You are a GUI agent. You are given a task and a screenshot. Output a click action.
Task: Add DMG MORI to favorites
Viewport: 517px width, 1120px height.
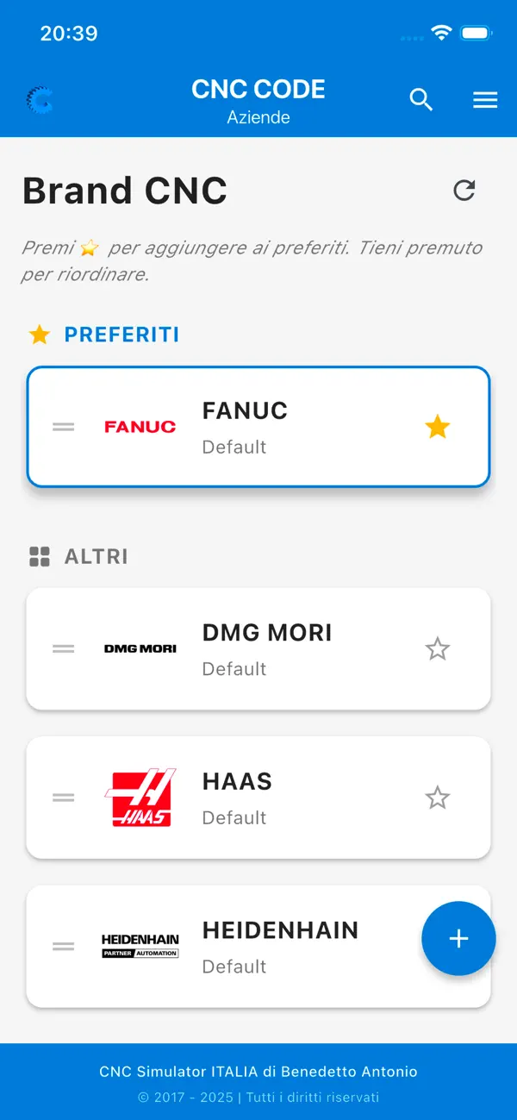tap(438, 648)
